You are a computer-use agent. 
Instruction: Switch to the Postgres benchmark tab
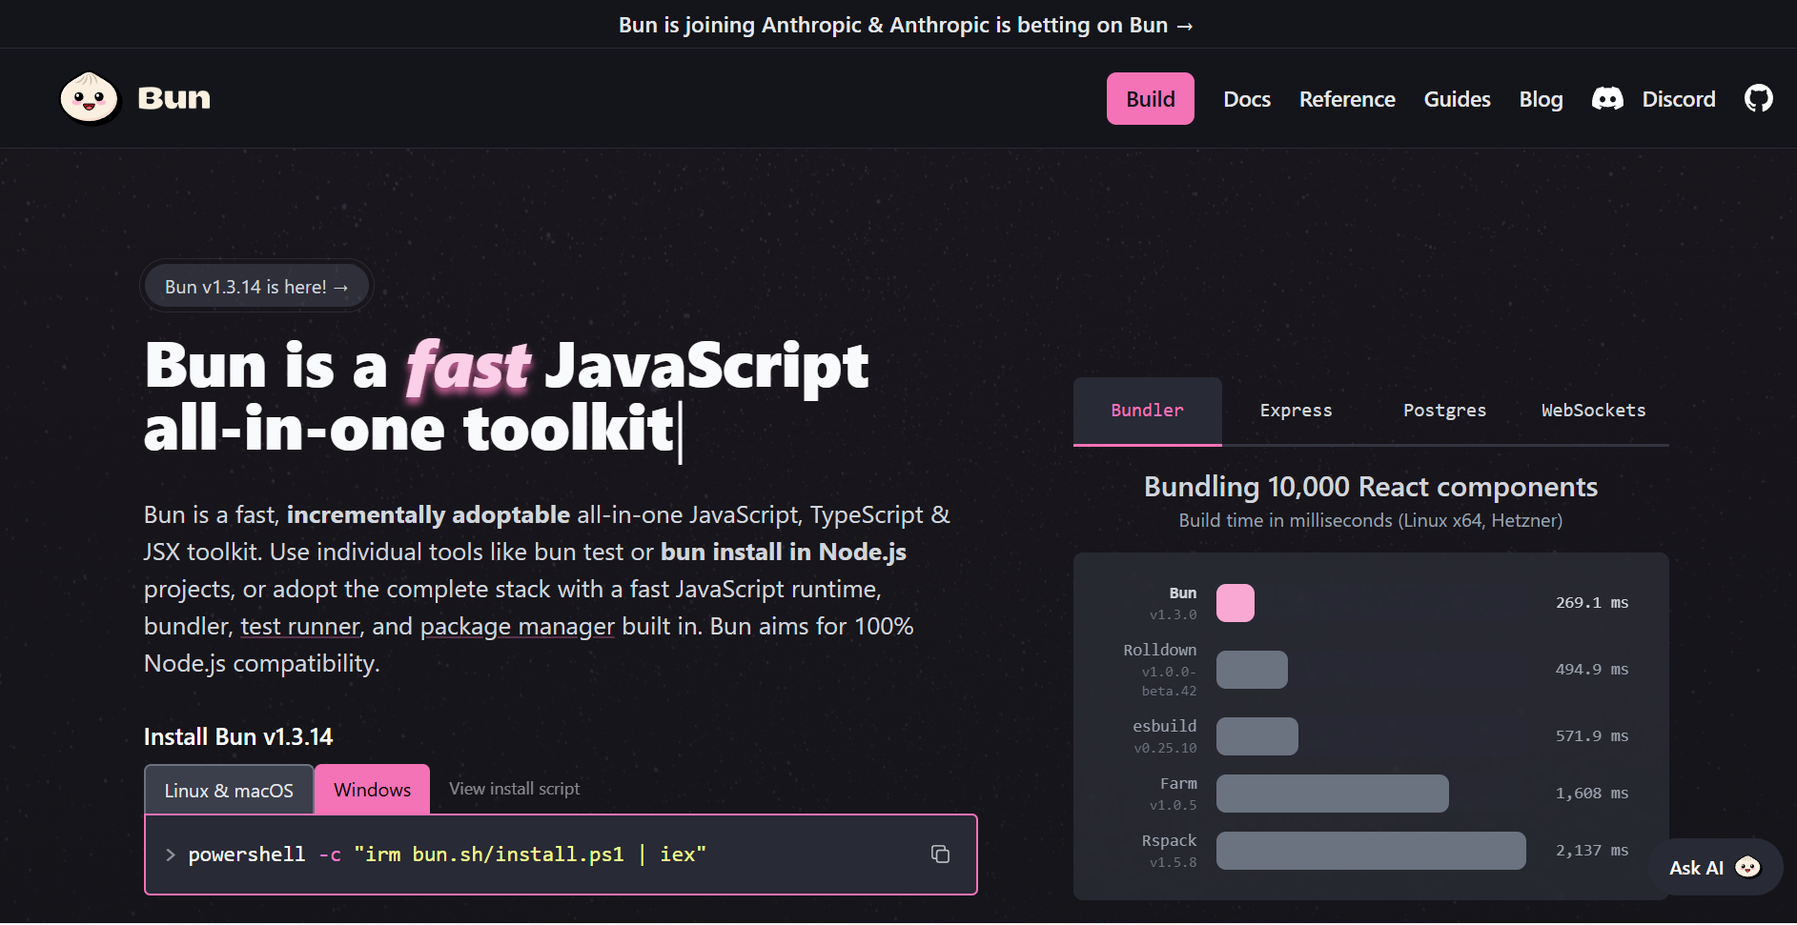[x=1444, y=411]
